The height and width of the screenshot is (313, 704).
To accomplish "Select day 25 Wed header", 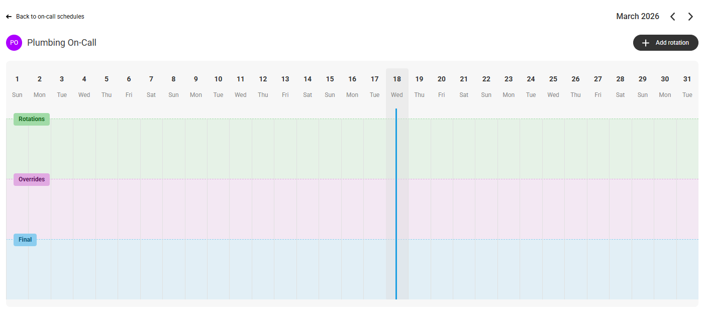I will point(553,86).
